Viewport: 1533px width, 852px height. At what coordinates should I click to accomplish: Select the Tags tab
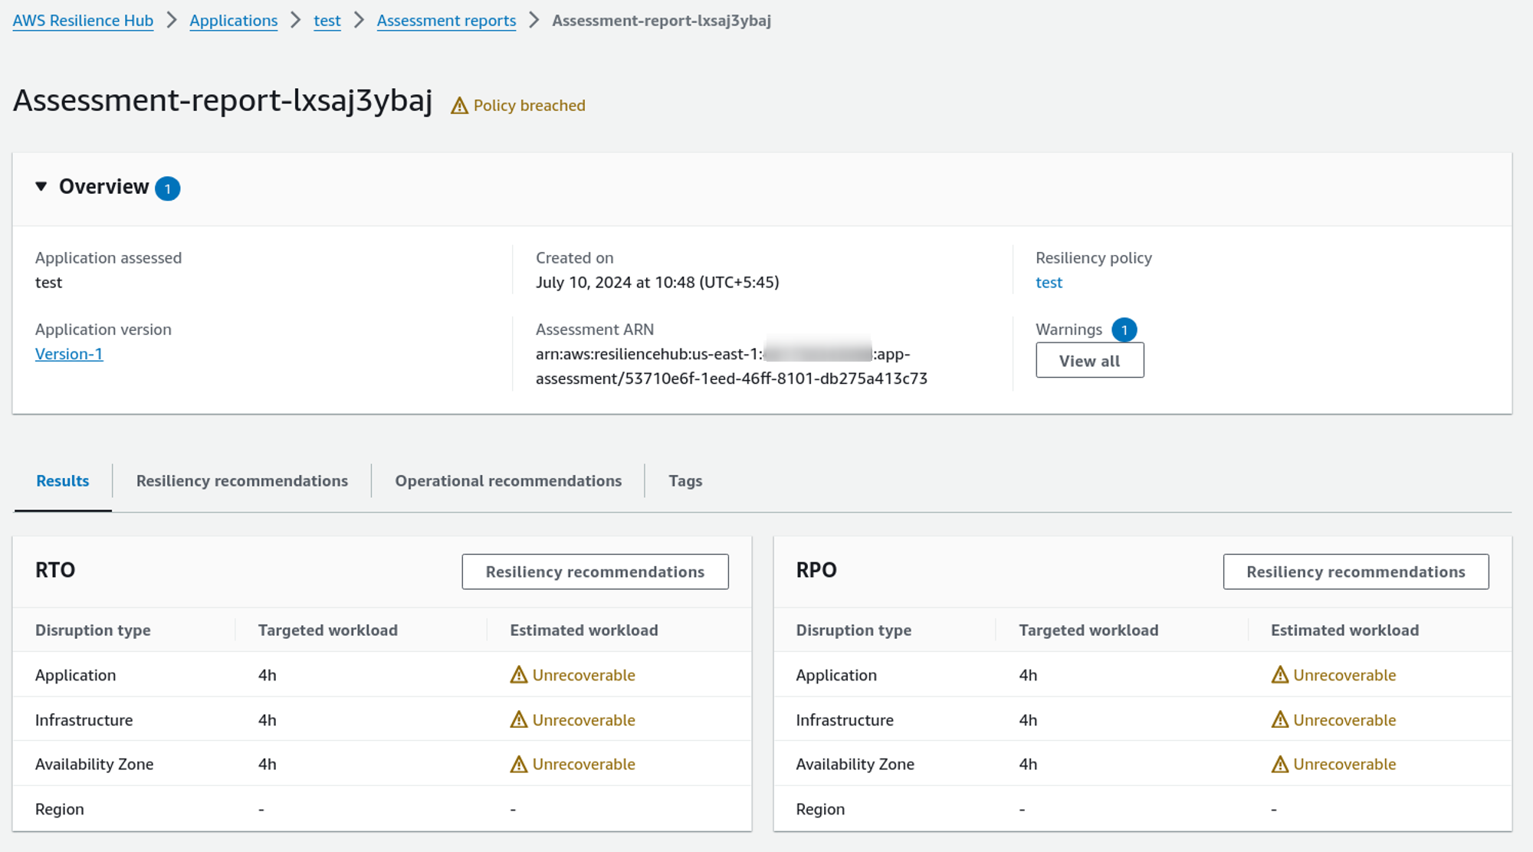[x=684, y=481]
